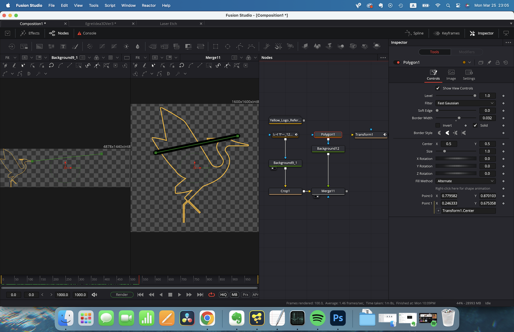This screenshot has height=332, width=514.
Task: Click the nodes panel icon in header
Action: 58,33
